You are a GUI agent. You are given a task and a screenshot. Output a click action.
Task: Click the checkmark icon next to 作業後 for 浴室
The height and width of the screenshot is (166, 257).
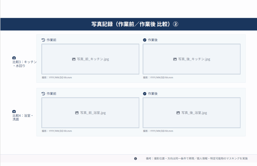(x=144, y=93)
